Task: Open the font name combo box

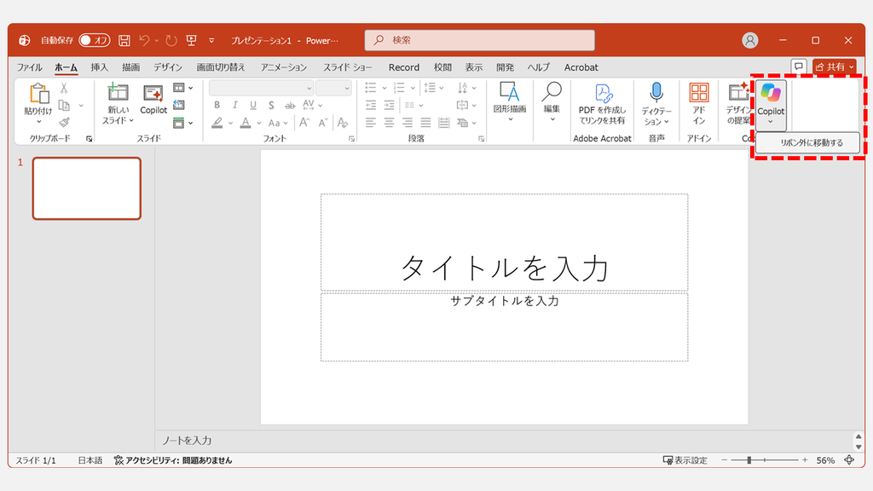Action: point(261,88)
